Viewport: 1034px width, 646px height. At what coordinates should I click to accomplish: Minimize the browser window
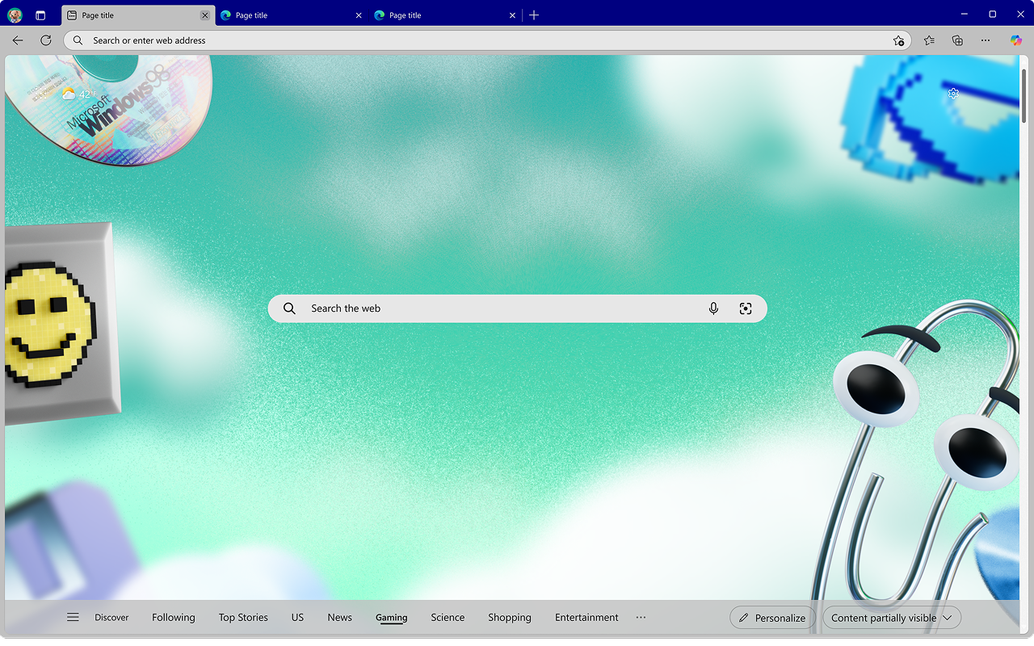click(965, 15)
